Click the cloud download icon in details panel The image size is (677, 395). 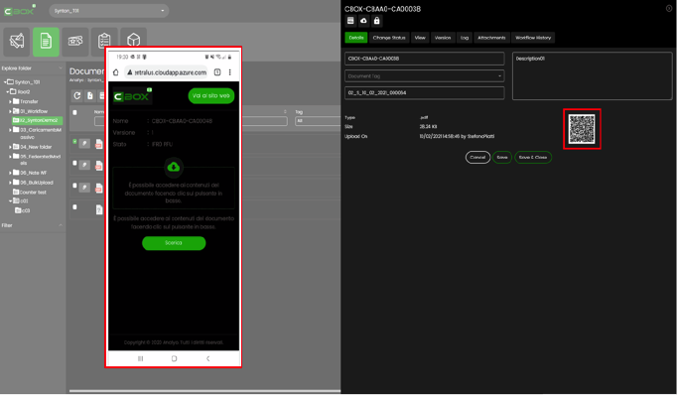click(363, 21)
